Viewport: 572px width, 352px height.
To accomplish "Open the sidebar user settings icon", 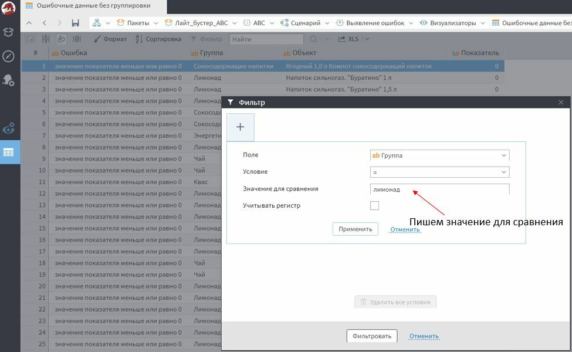I will point(8,80).
